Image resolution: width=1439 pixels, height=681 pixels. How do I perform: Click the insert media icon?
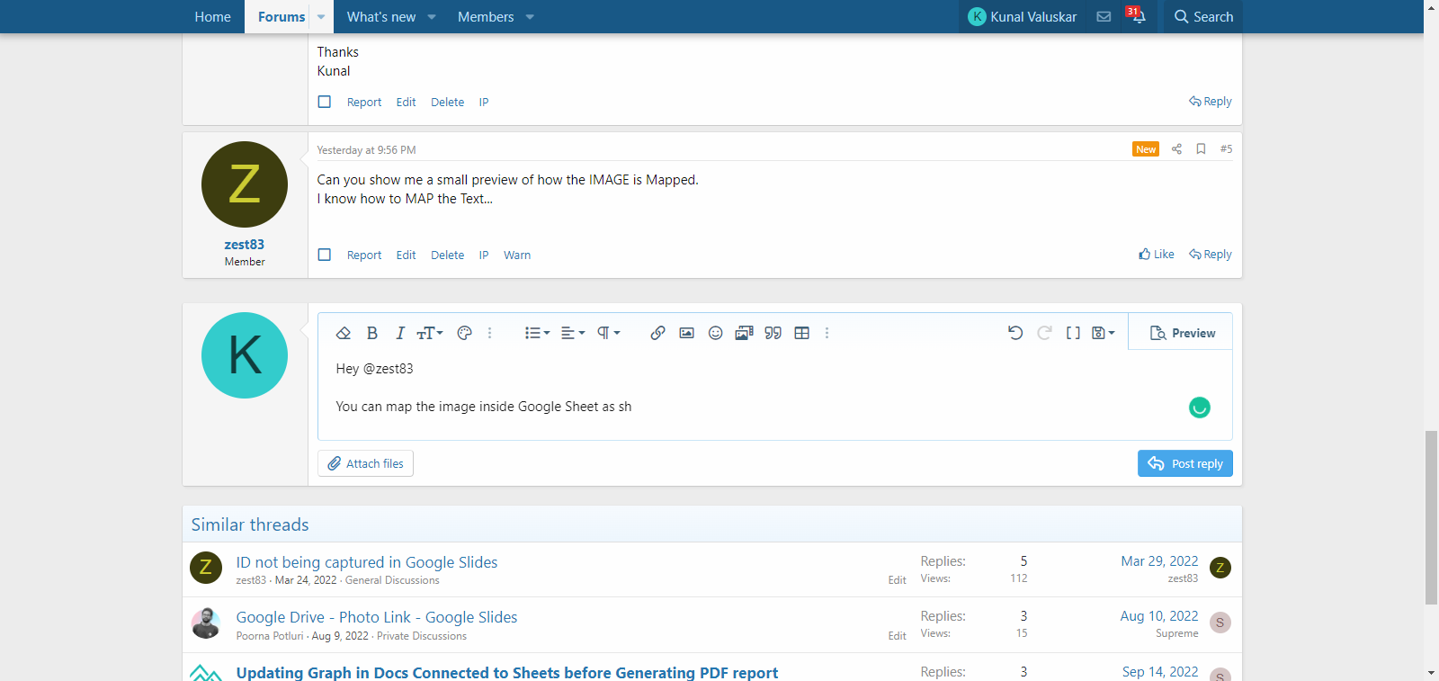(744, 333)
